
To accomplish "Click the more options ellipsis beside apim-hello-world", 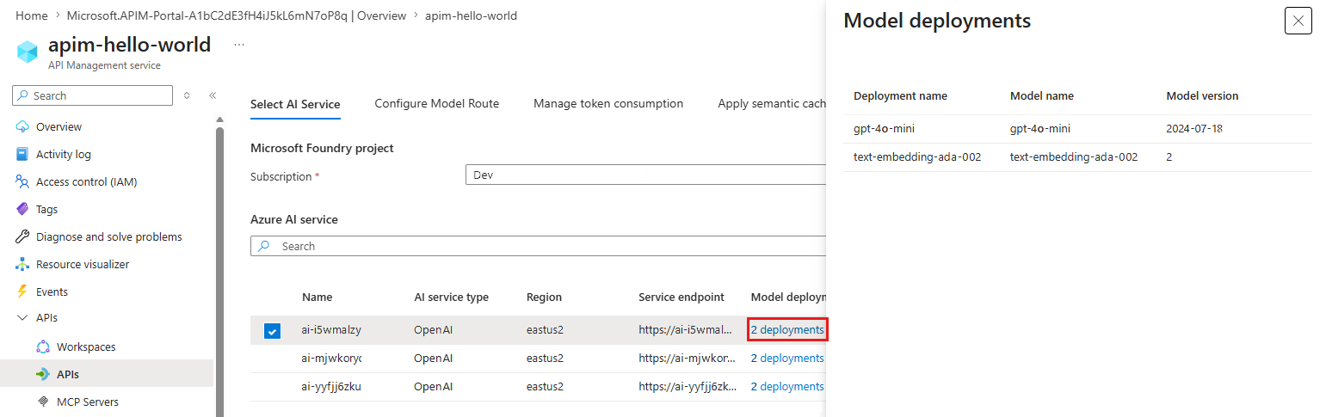I will pyautogui.click(x=239, y=45).
